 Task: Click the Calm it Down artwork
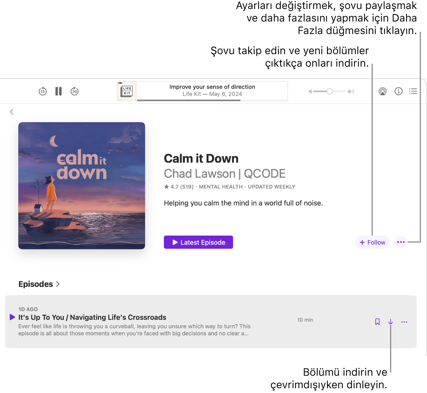click(81, 185)
